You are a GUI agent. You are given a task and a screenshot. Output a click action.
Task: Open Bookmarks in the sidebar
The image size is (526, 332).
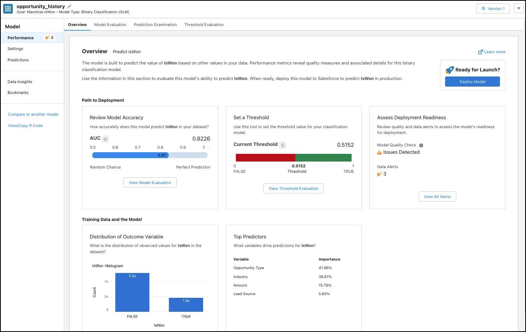click(x=18, y=92)
